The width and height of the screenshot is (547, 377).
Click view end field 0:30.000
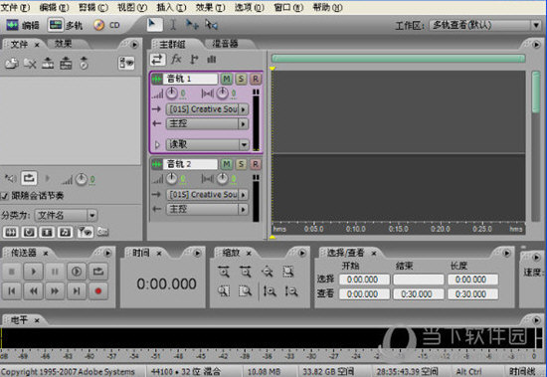click(418, 293)
